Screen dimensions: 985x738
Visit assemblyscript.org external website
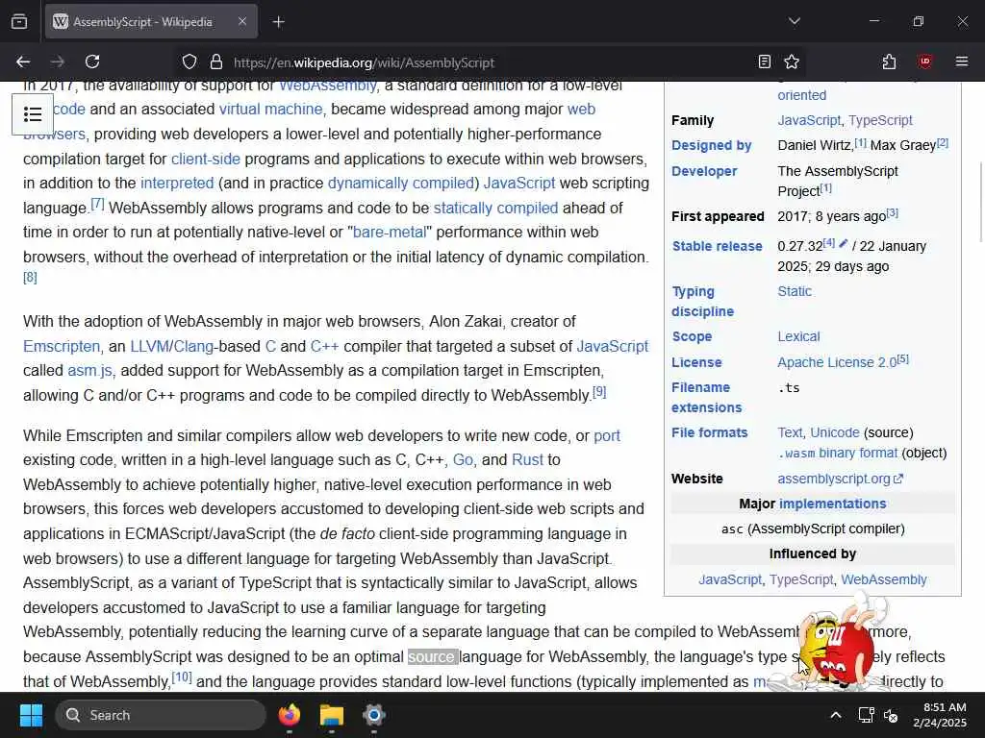click(840, 479)
